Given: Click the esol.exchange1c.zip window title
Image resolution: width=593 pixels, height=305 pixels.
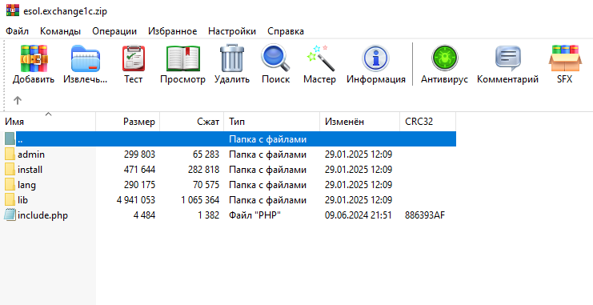Looking at the screenshot, I should click(65, 11).
